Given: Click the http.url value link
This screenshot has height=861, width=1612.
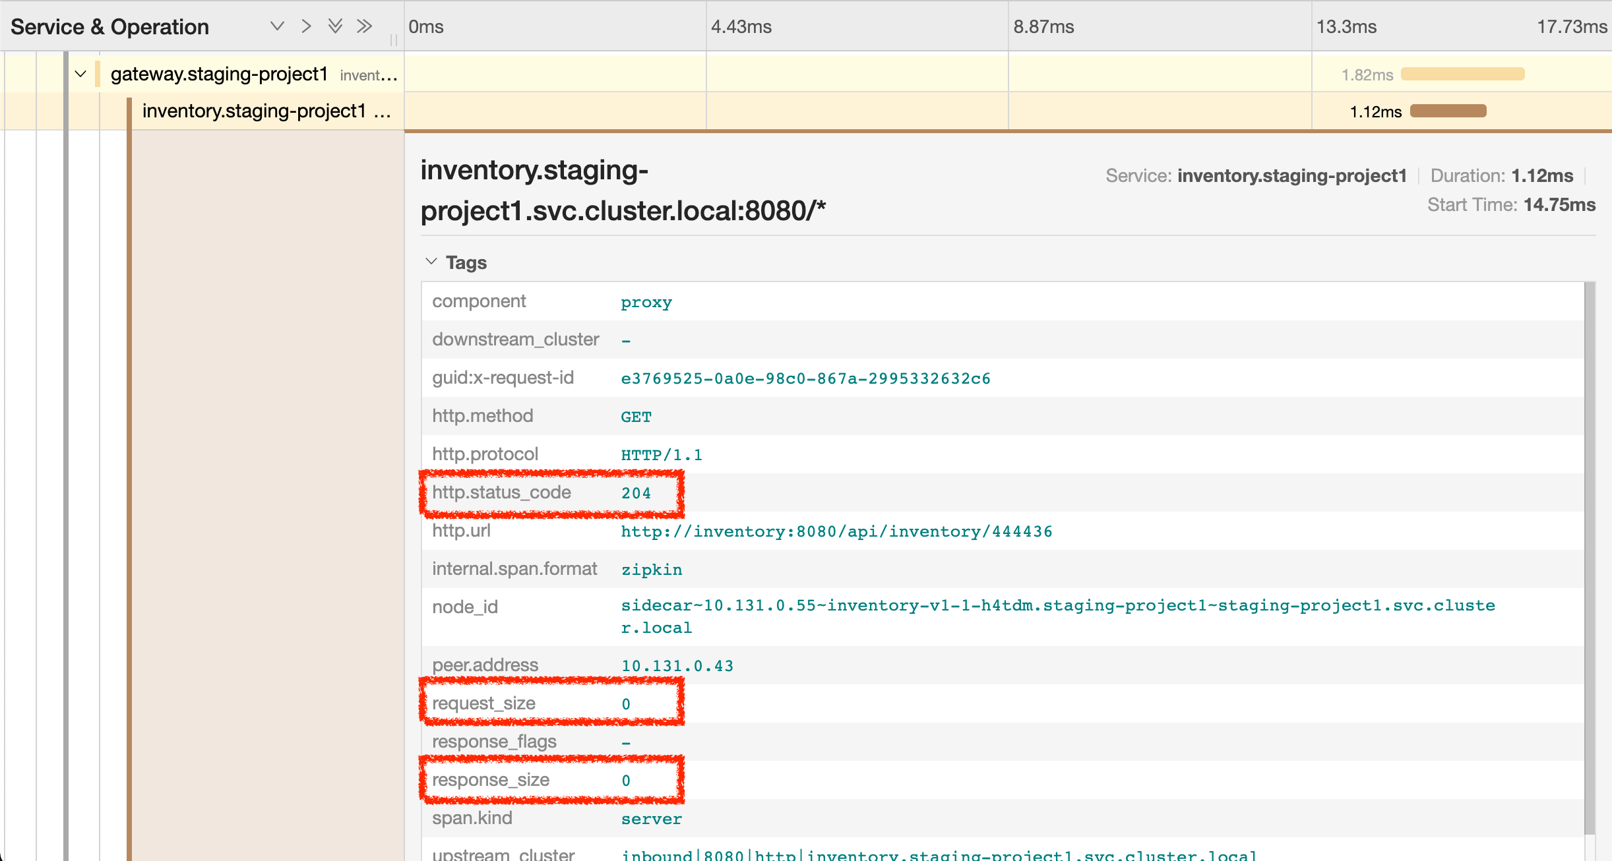Looking at the screenshot, I should [x=836, y=531].
